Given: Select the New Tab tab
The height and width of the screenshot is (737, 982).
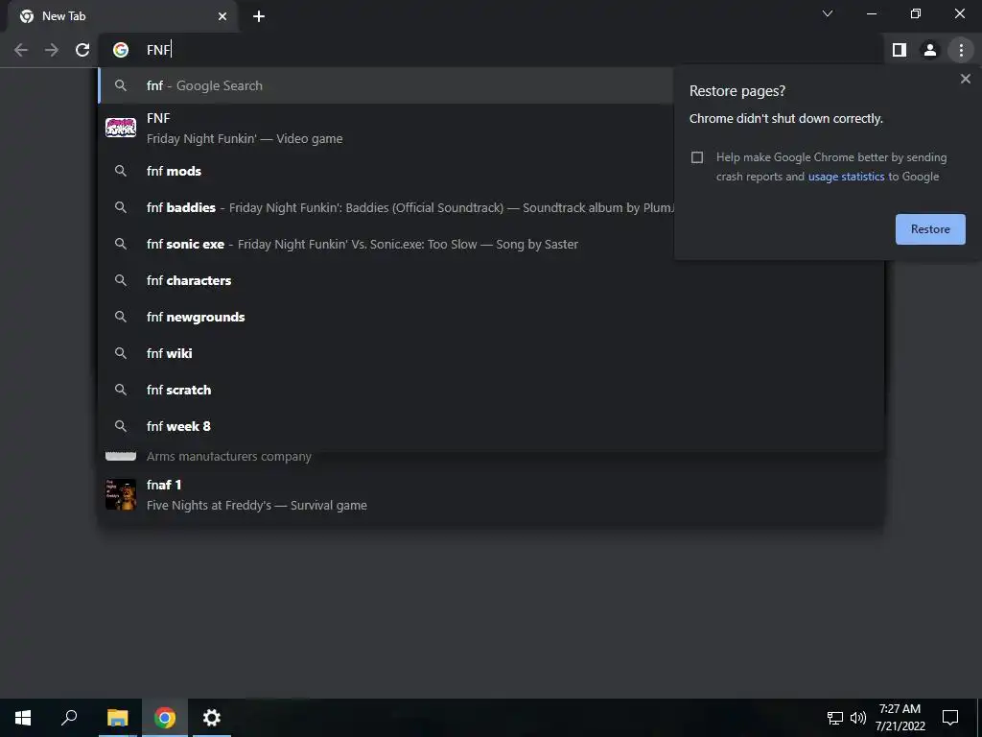Looking at the screenshot, I should (122, 16).
